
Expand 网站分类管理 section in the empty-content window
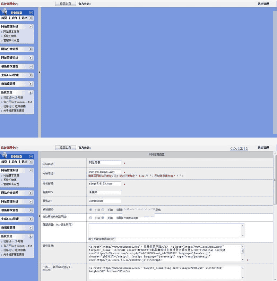(x=31, y=49)
